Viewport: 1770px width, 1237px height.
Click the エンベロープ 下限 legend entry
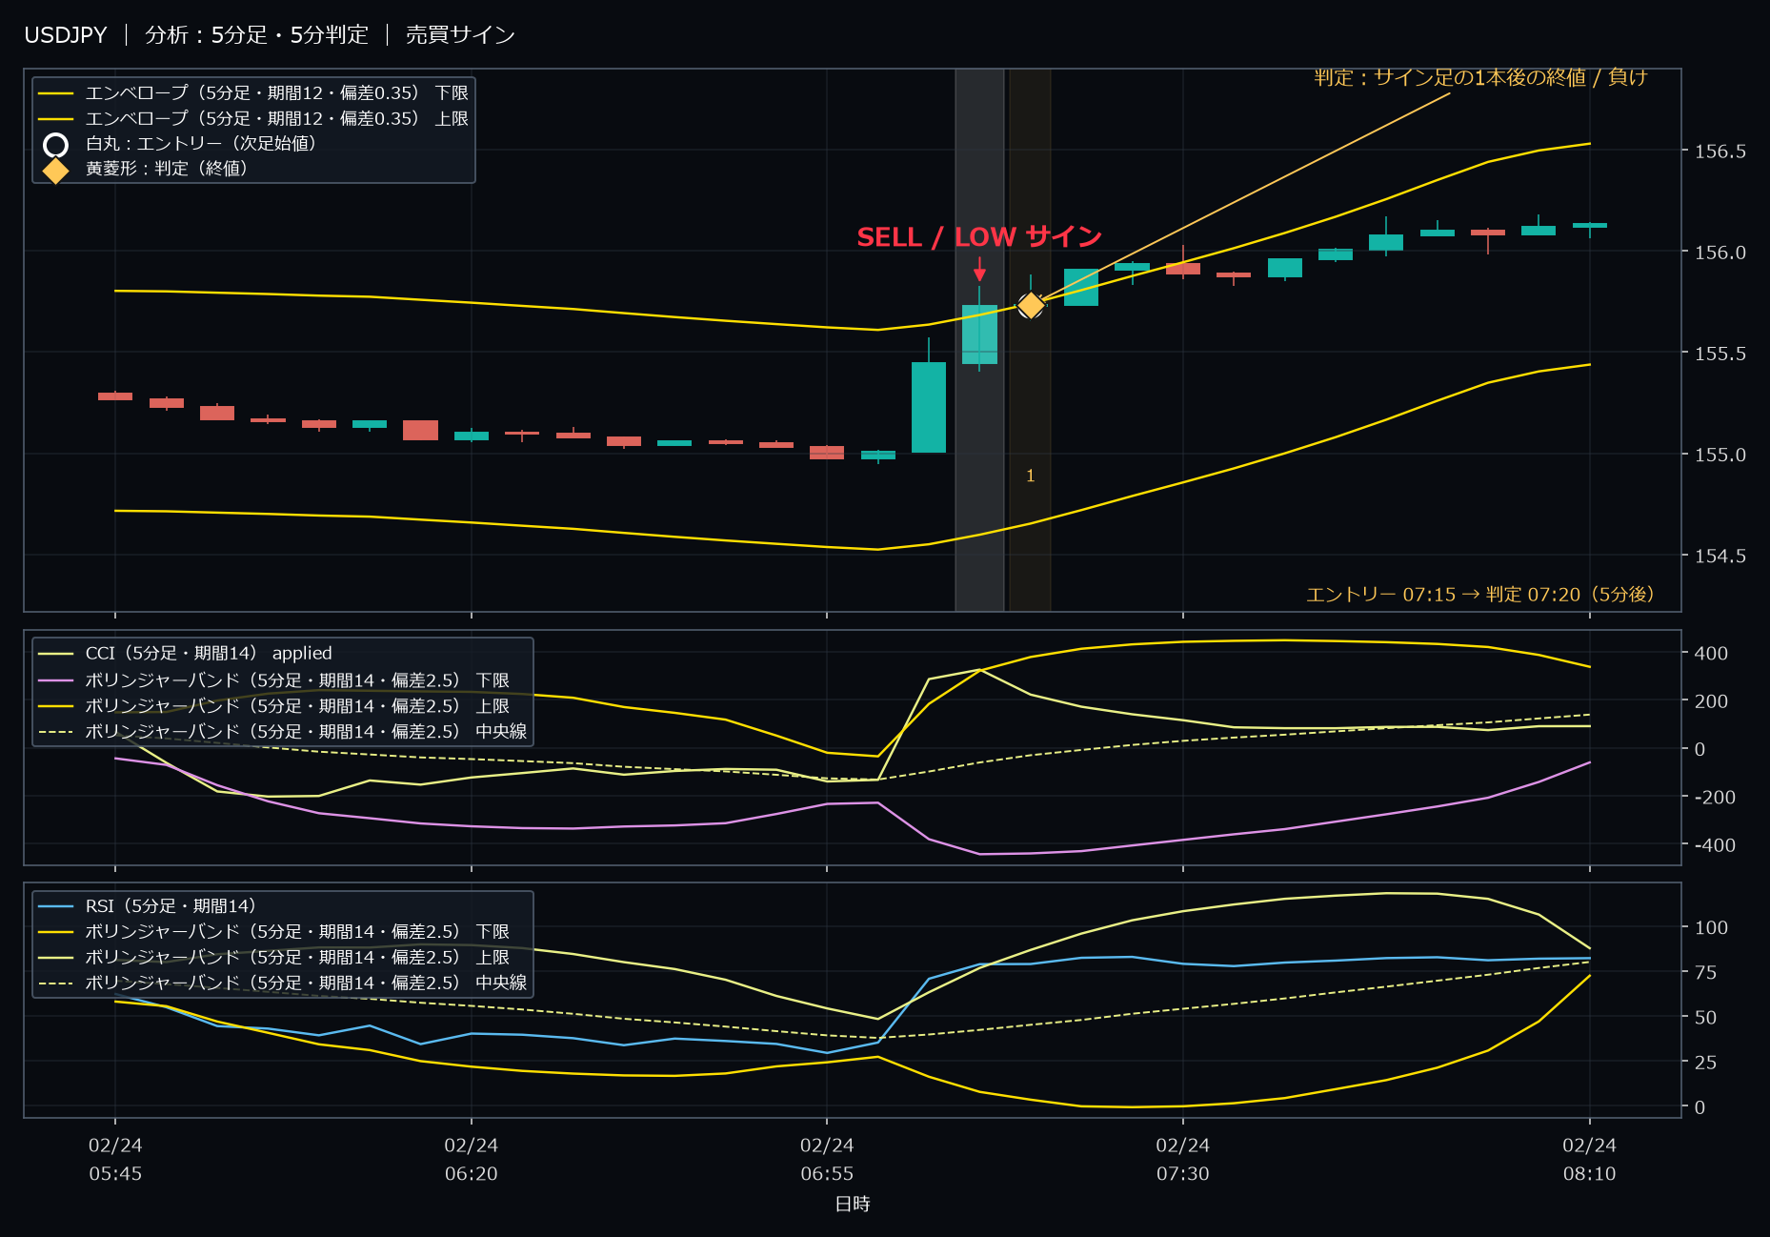tap(253, 92)
